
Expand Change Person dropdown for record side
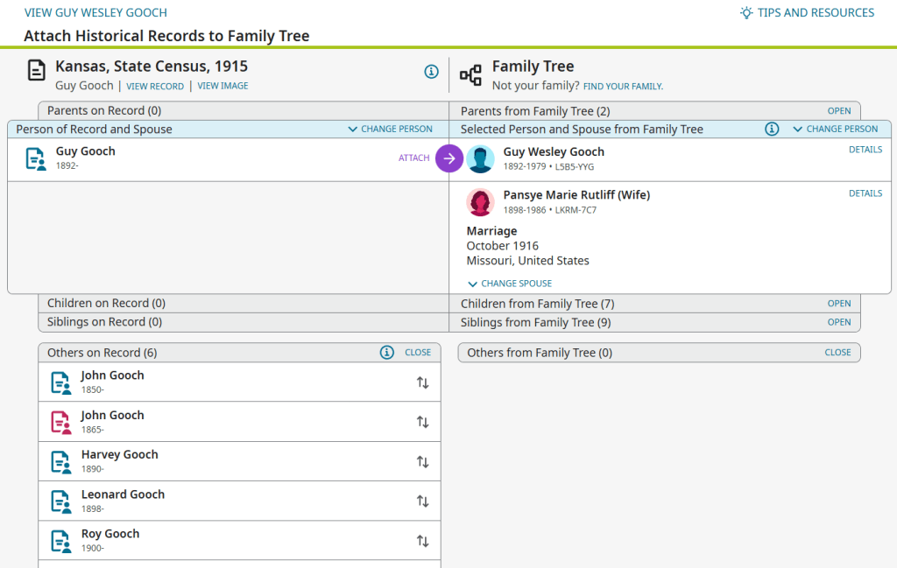click(x=391, y=130)
